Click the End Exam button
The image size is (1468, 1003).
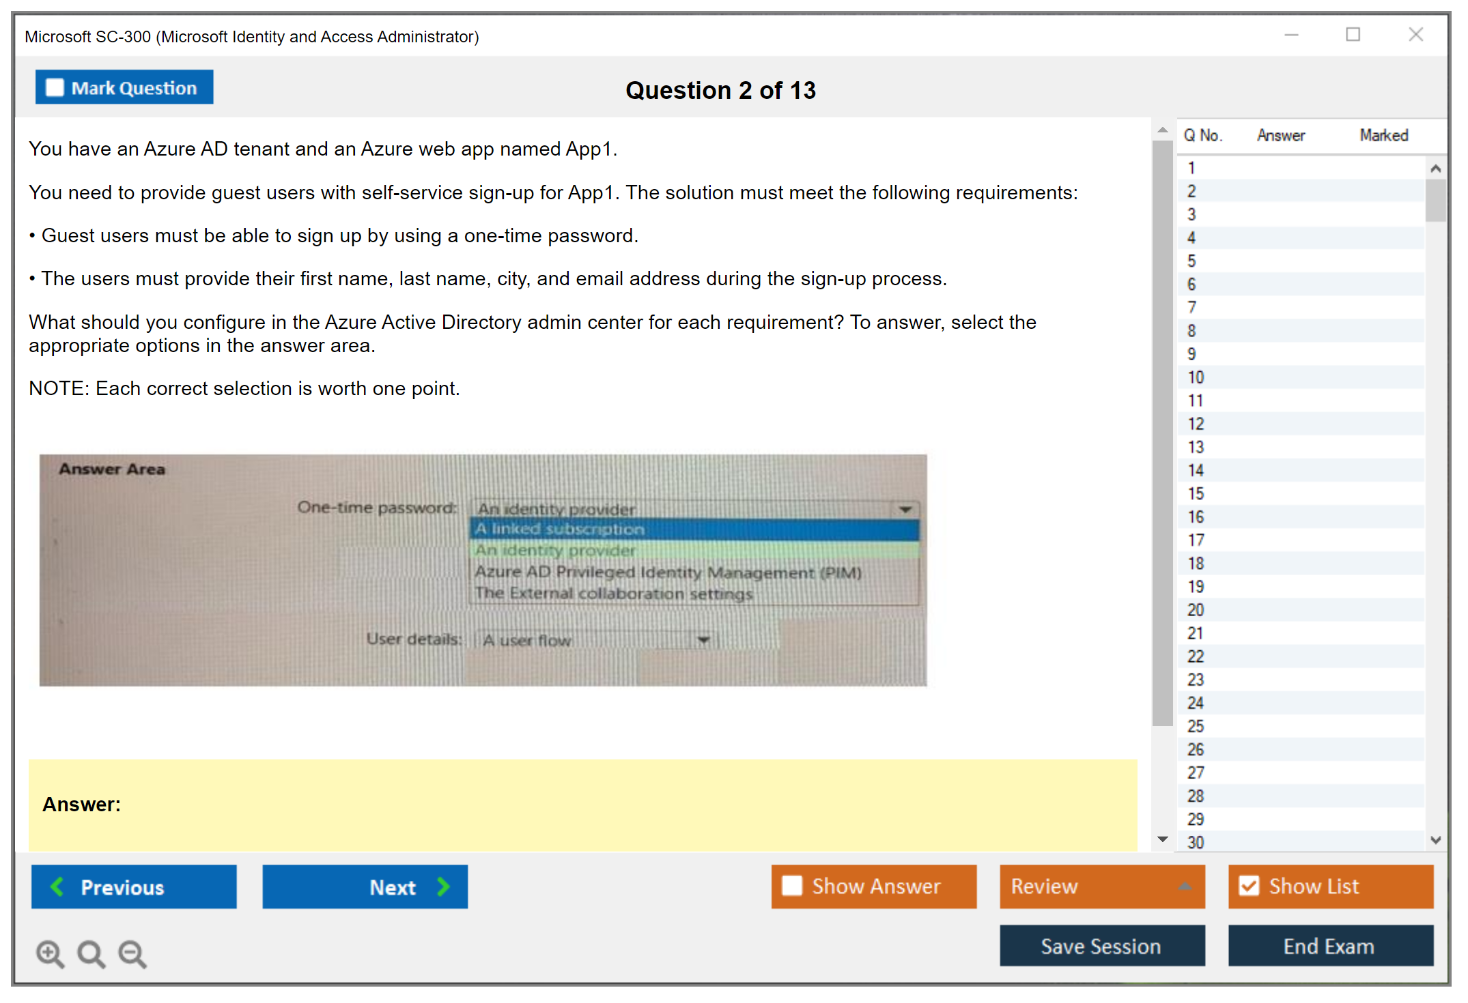[x=1329, y=946]
